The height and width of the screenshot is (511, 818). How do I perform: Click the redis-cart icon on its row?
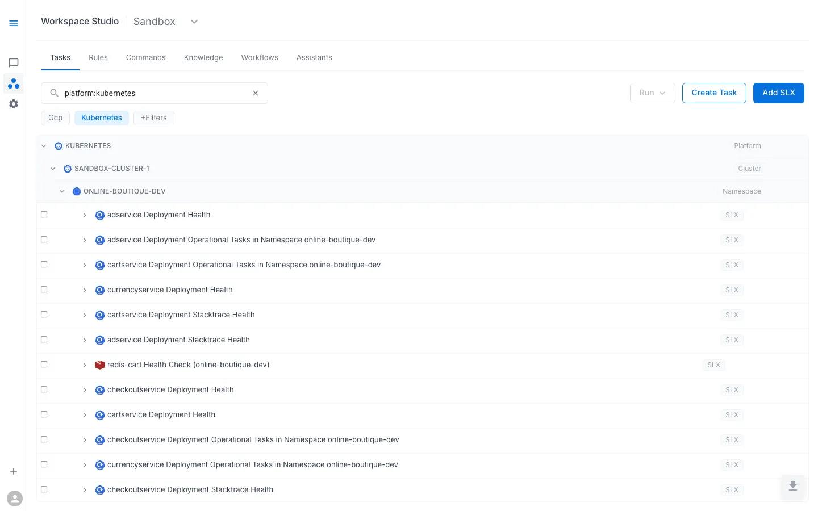click(100, 365)
